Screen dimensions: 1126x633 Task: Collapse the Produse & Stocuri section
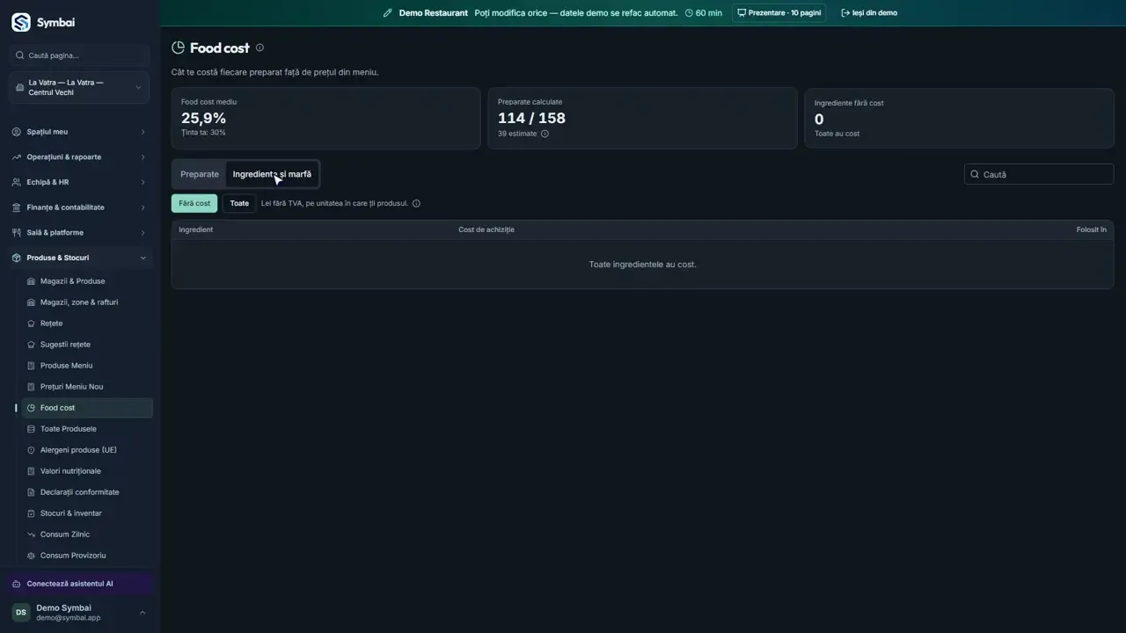click(79, 258)
